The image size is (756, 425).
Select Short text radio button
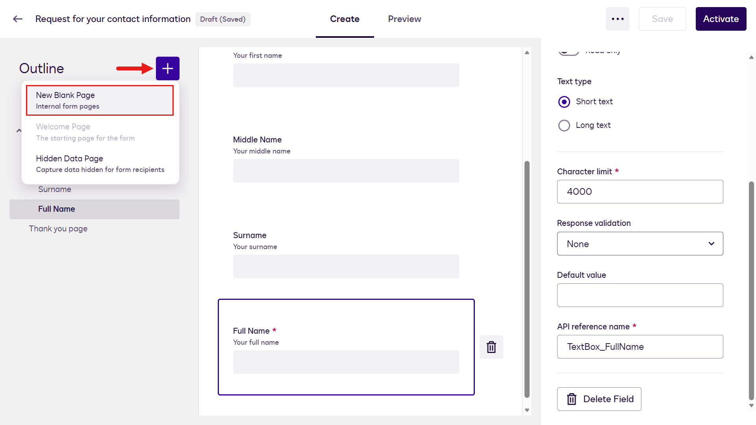(564, 102)
